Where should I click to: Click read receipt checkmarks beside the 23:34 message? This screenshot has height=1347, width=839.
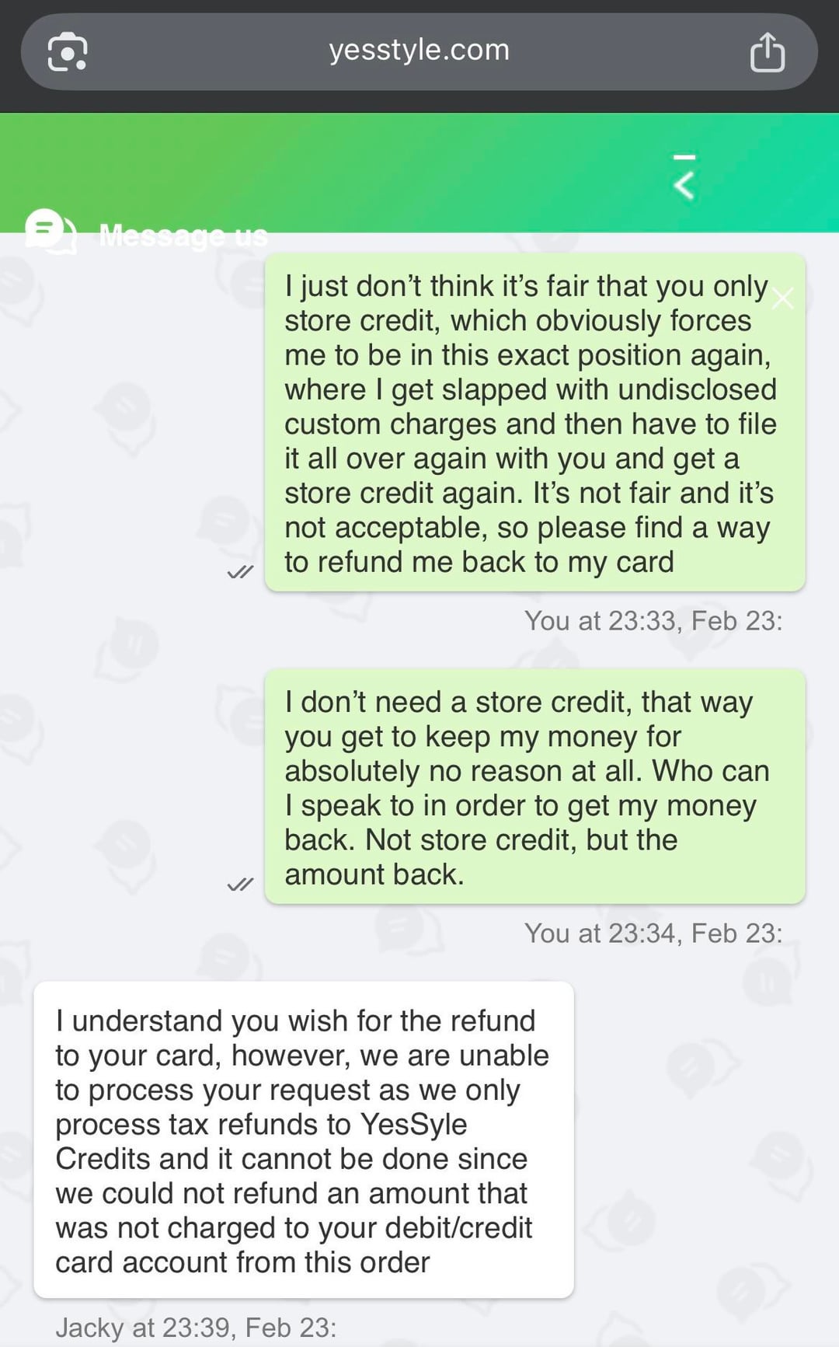[240, 885]
